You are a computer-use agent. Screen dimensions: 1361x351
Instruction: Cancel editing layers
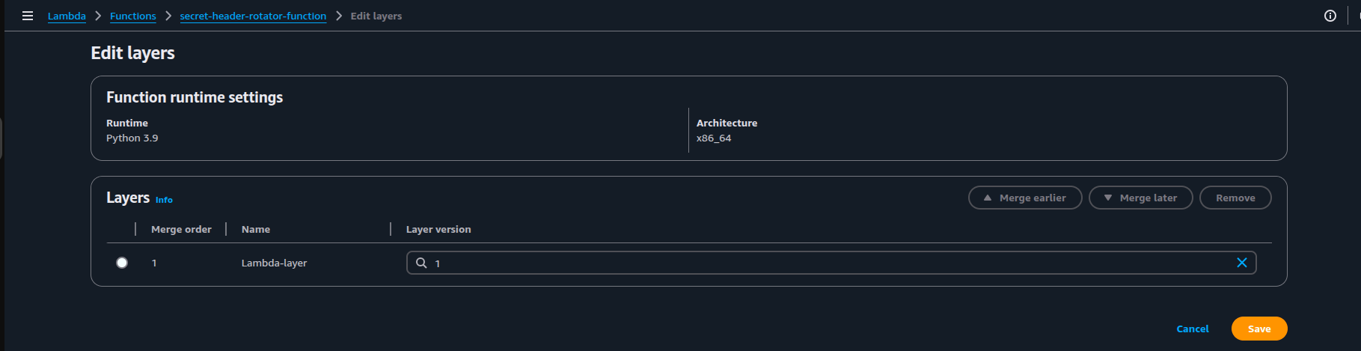(x=1193, y=329)
